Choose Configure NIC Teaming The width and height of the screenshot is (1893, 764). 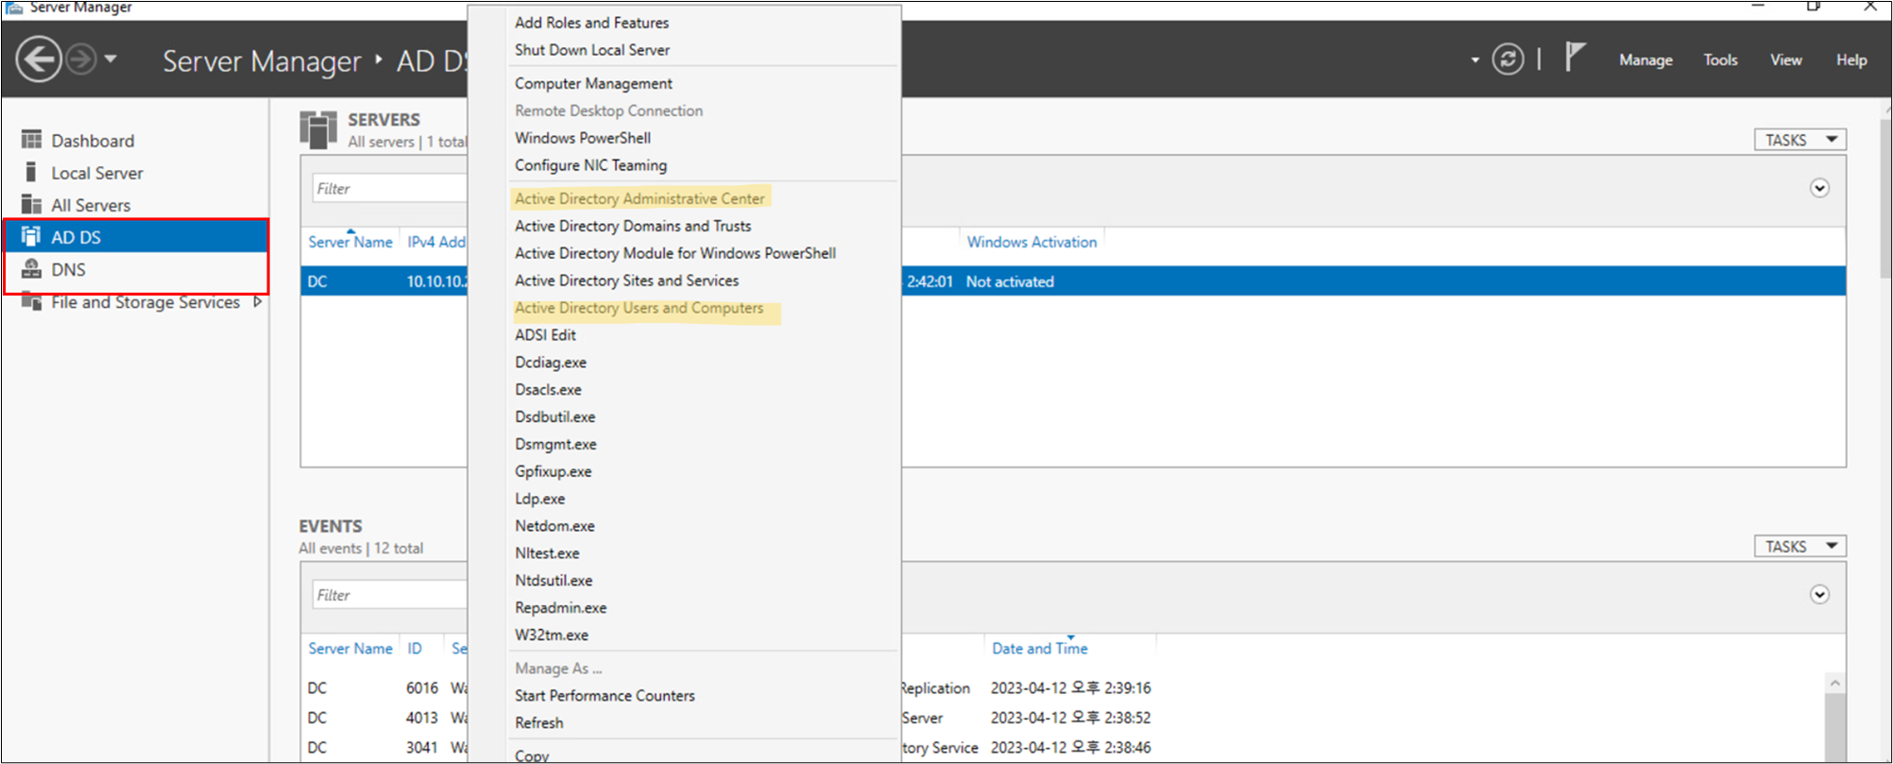tap(590, 165)
